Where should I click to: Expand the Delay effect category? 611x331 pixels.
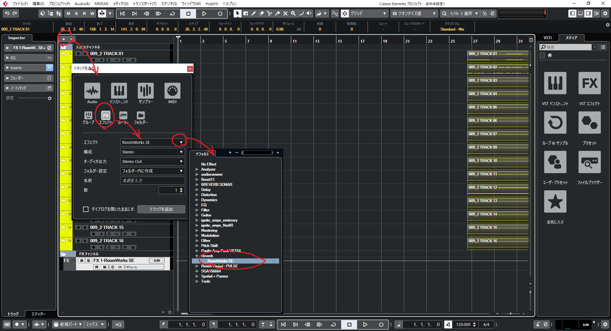pyautogui.click(x=197, y=190)
